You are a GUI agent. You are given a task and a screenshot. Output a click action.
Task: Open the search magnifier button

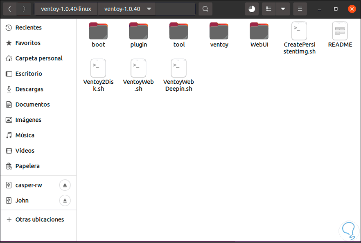205,9
